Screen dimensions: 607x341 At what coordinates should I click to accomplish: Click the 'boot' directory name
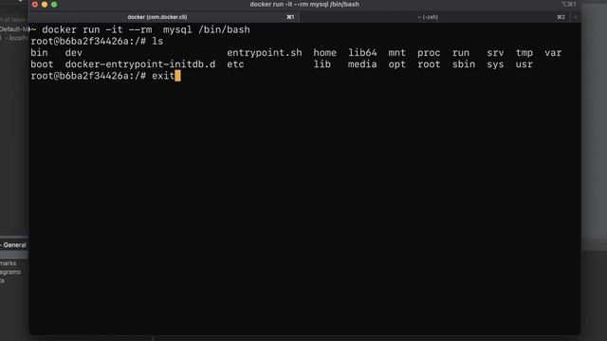[42, 64]
